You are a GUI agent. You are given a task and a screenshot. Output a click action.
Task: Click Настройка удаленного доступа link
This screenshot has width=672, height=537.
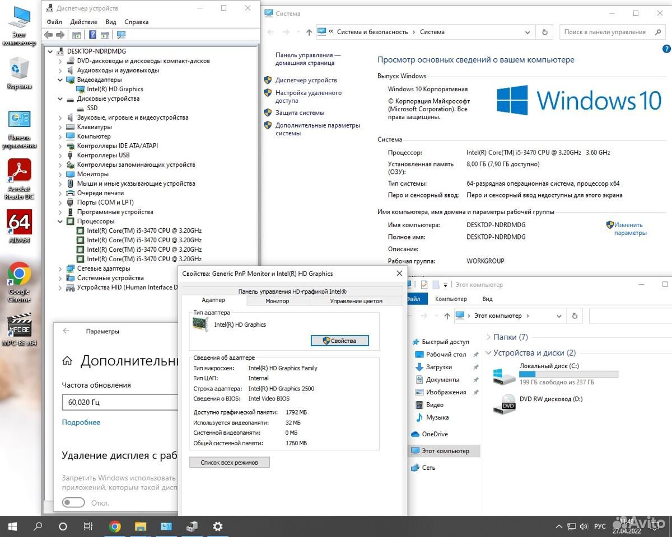[x=309, y=97]
